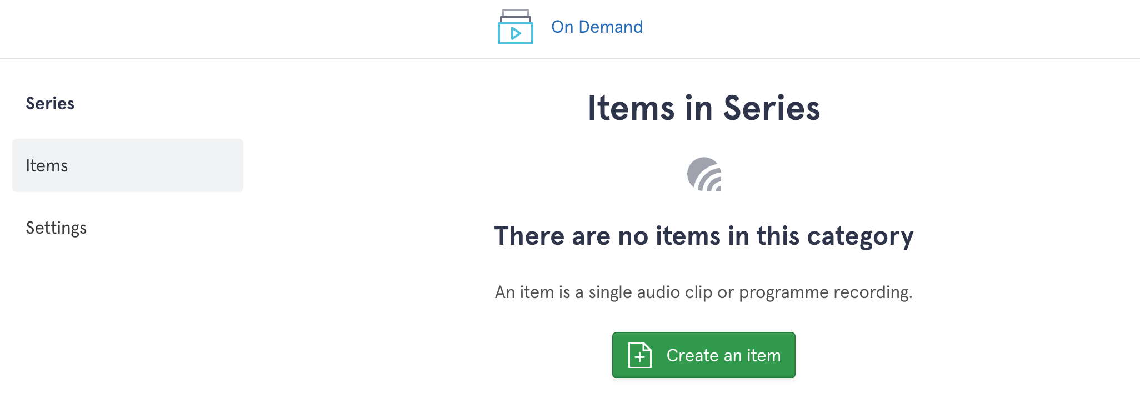Click the new document plus icon
This screenshot has width=1140, height=414.
pos(640,355)
